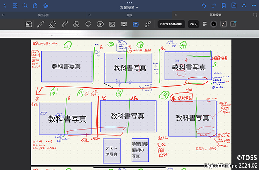Toggle the microphone recording button

click(x=46, y=6)
